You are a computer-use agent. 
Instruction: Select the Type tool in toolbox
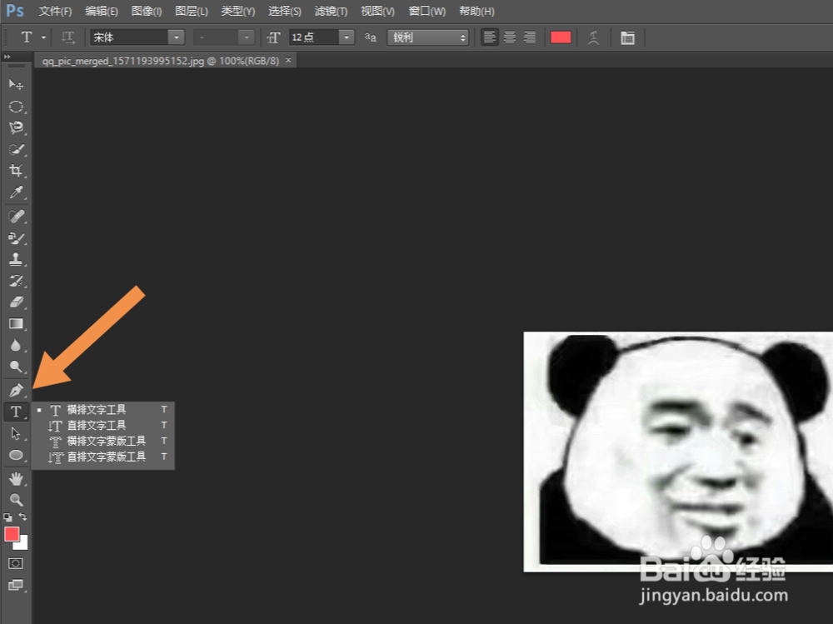16,412
